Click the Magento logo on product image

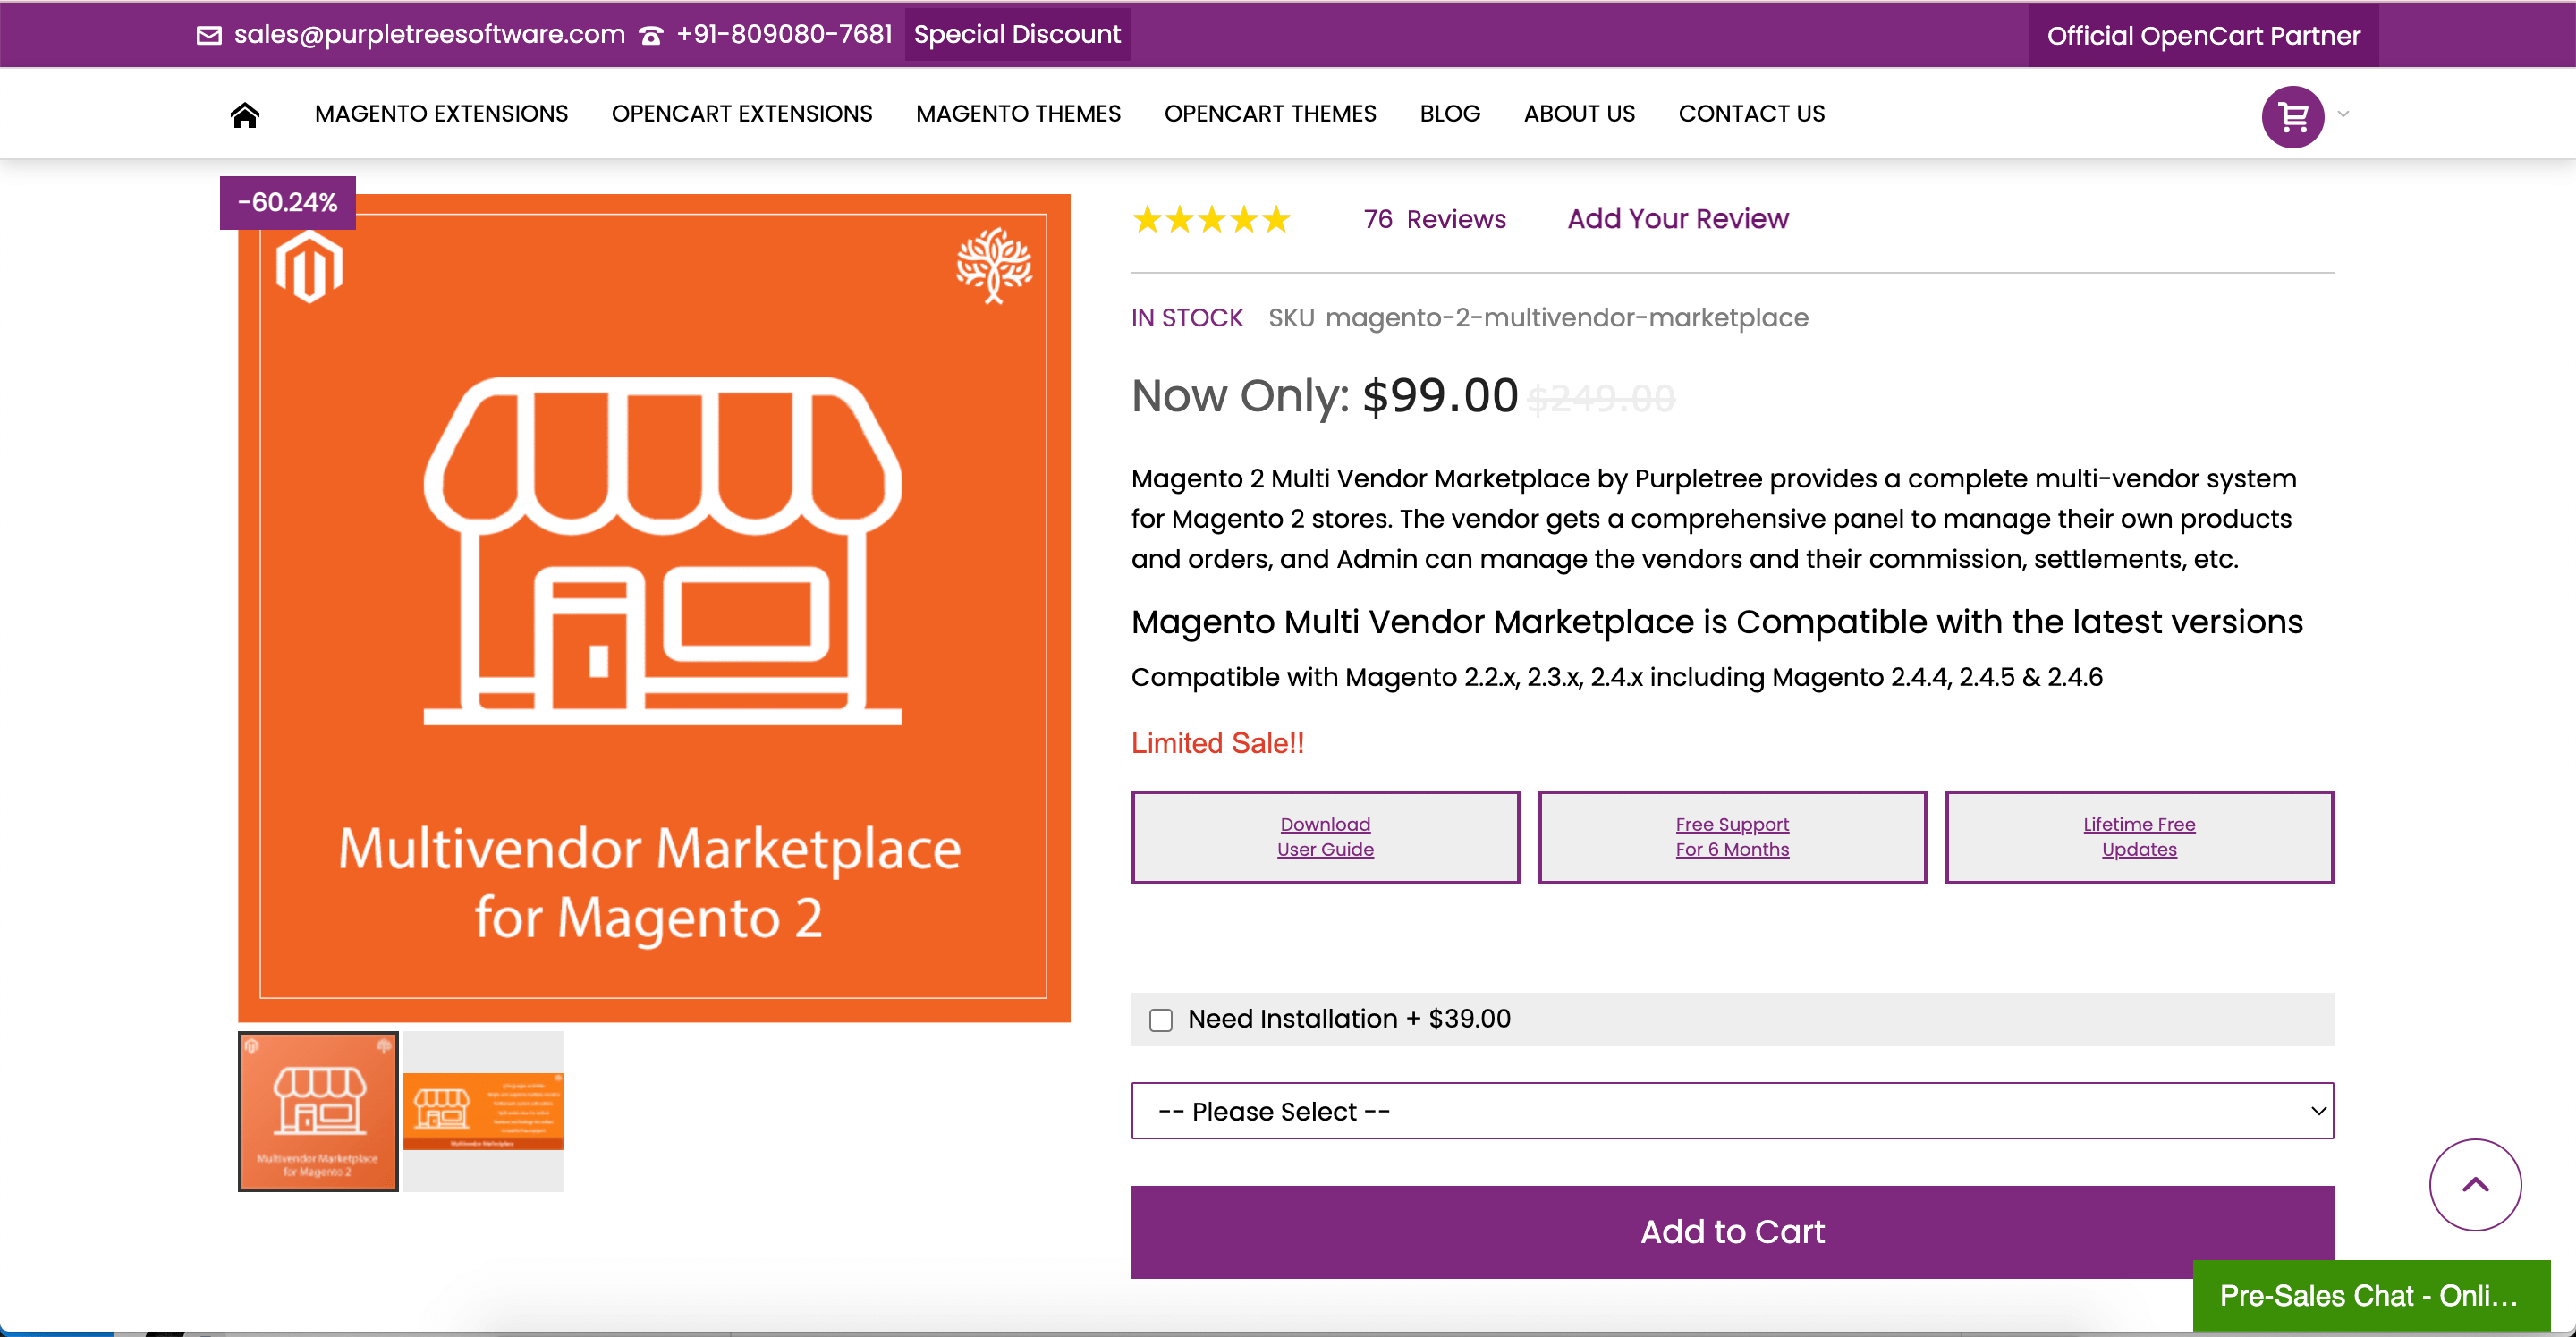pyautogui.click(x=310, y=267)
